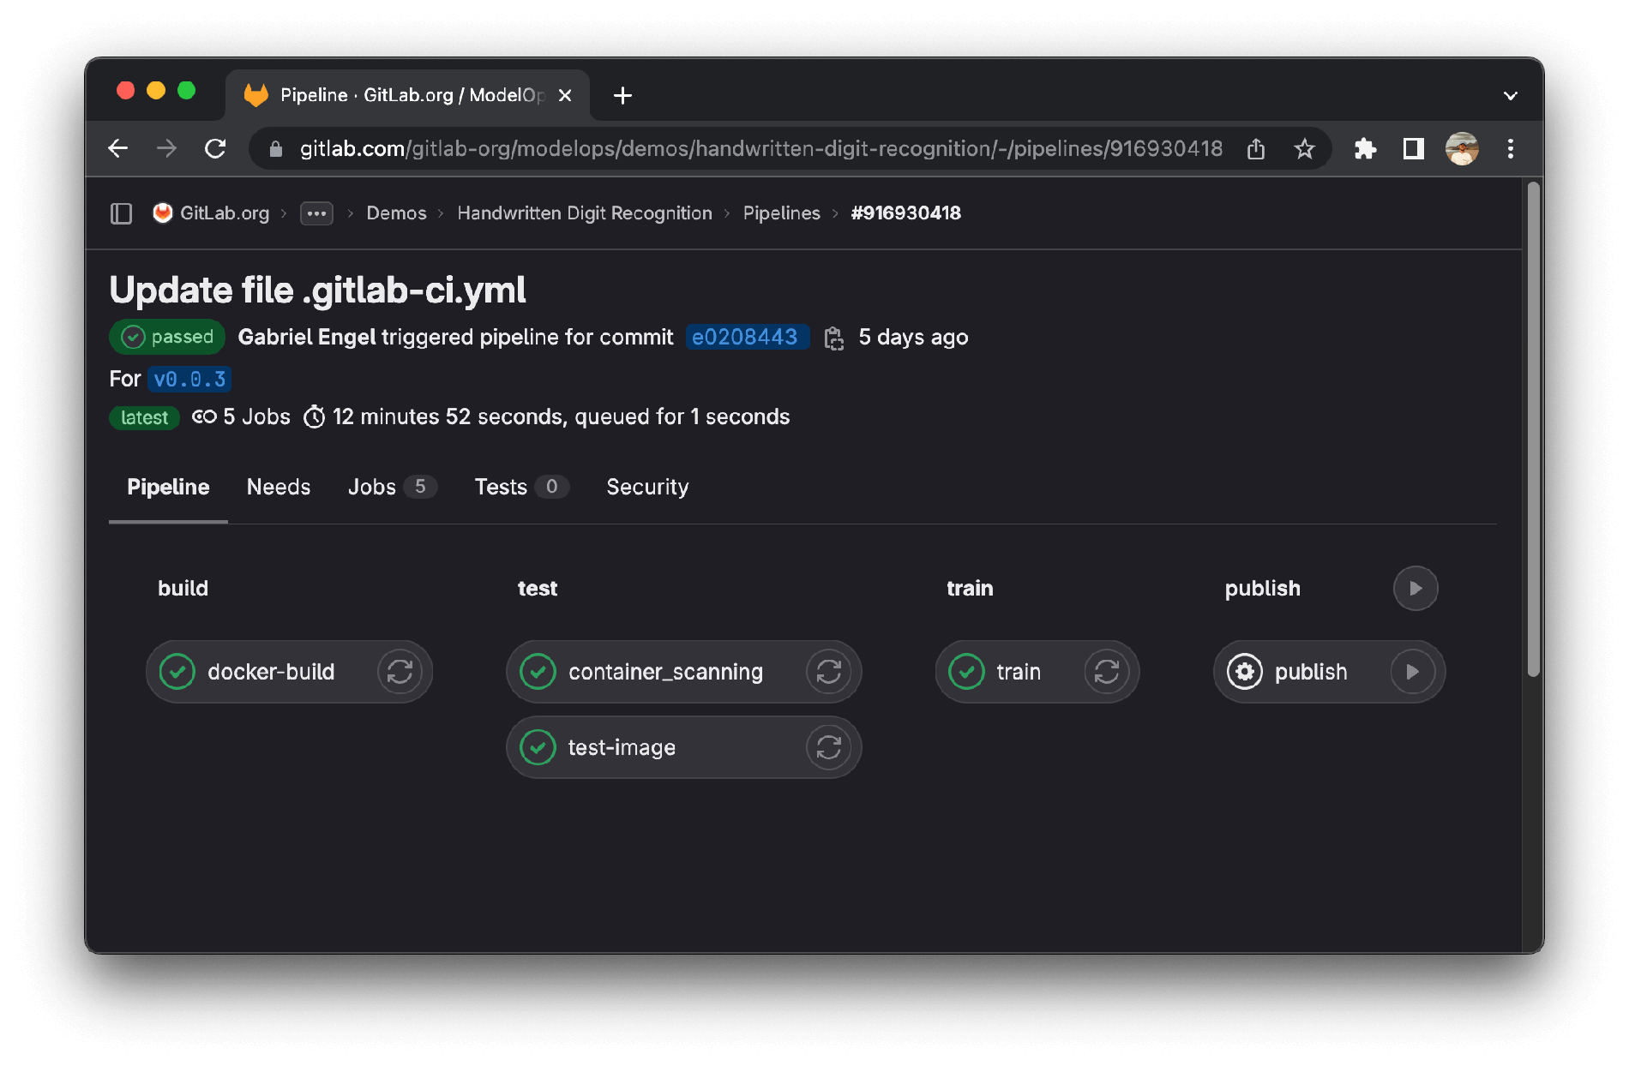Click the 'train' stage heading
Screen dimensions: 1629x1066
coord(970,589)
